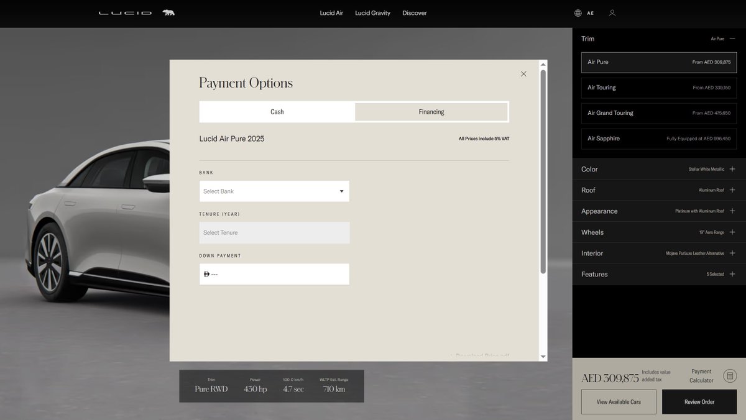
Task: Expand the Wheels section
Action: pyautogui.click(x=658, y=232)
